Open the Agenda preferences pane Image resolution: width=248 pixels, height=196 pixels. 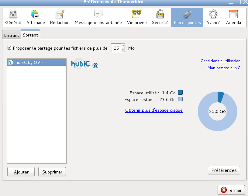(233, 17)
